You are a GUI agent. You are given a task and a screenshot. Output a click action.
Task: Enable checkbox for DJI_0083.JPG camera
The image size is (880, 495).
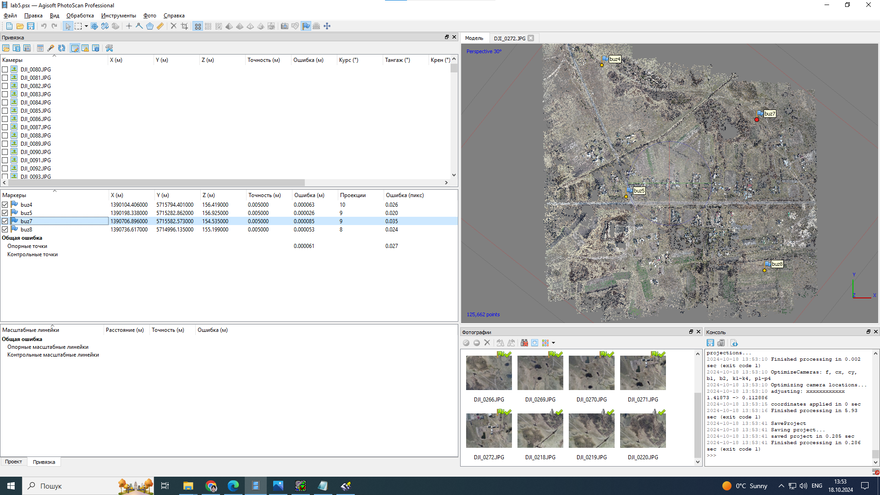pyautogui.click(x=5, y=94)
